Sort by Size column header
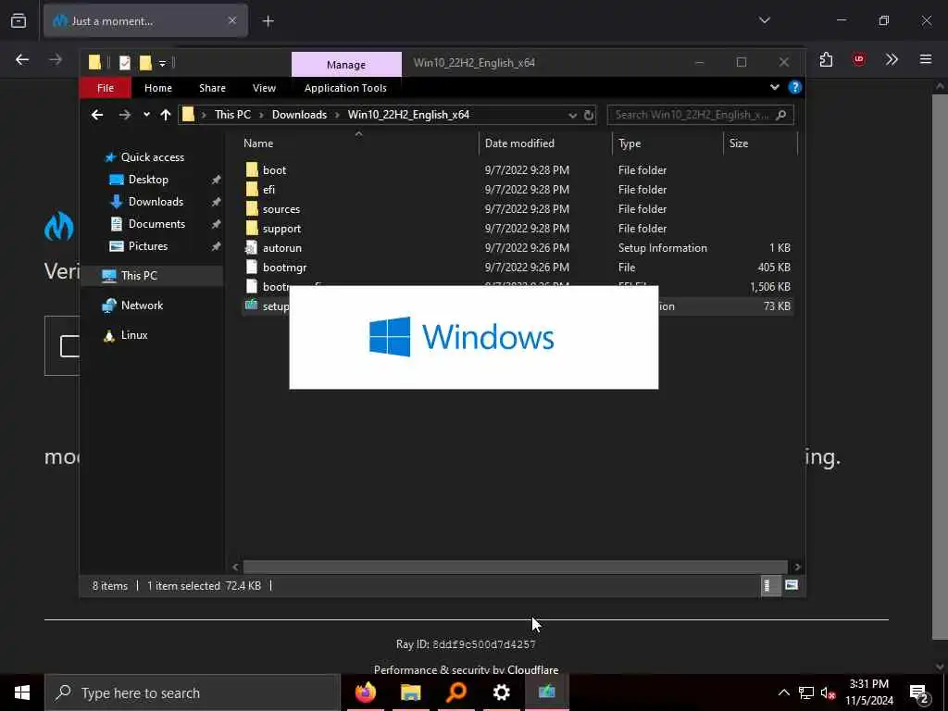 738,143
